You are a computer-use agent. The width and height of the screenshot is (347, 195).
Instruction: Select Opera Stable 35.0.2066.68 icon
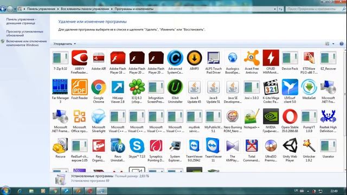290,116
